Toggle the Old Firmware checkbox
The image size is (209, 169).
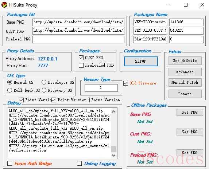pyautogui.click(x=125, y=83)
